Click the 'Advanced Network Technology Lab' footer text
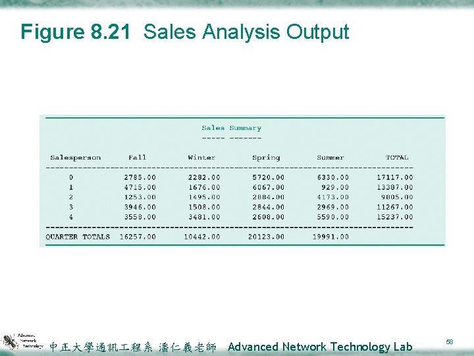The width and height of the screenshot is (474, 356). [x=320, y=347]
